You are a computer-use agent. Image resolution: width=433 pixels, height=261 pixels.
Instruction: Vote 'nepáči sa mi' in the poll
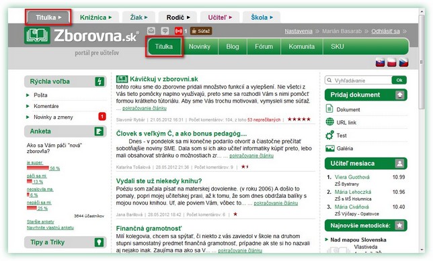click(x=39, y=203)
